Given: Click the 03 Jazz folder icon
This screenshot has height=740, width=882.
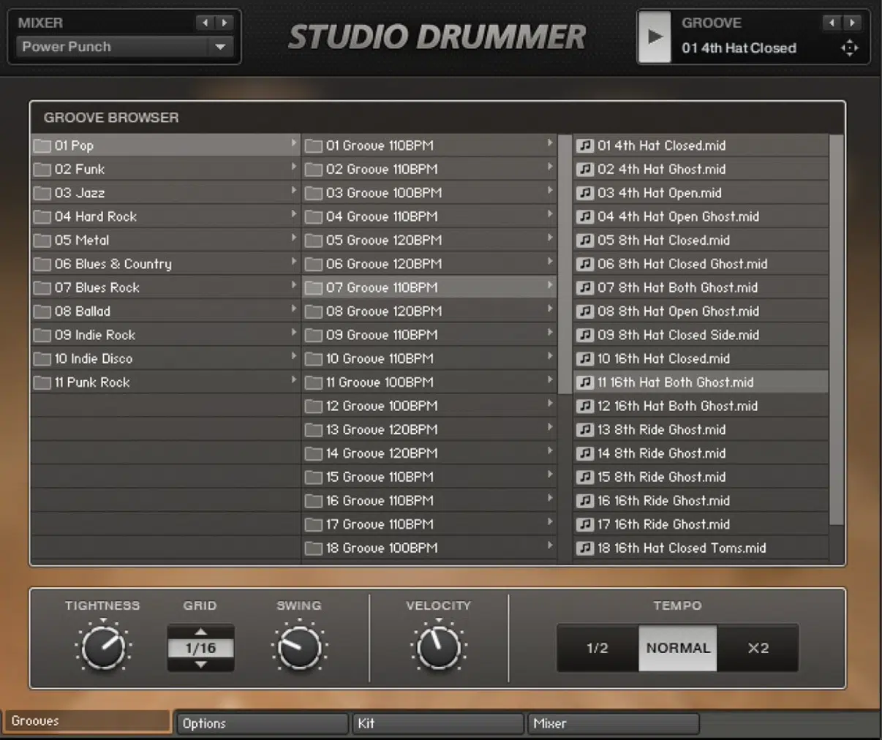Looking at the screenshot, I should point(42,193).
